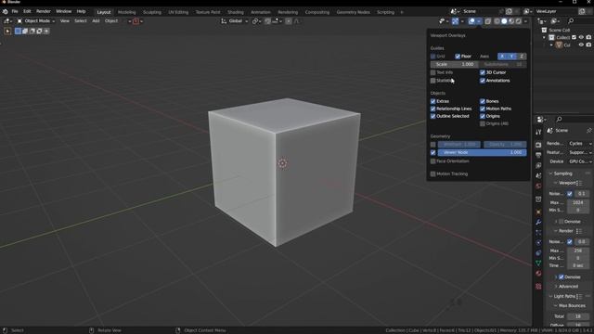Enable the Statistics overlay checkbox
The image size is (594, 334).
[433, 81]
